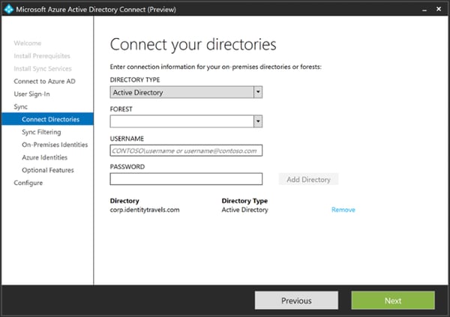Click the Connect your directories heading

click(193, 44)
